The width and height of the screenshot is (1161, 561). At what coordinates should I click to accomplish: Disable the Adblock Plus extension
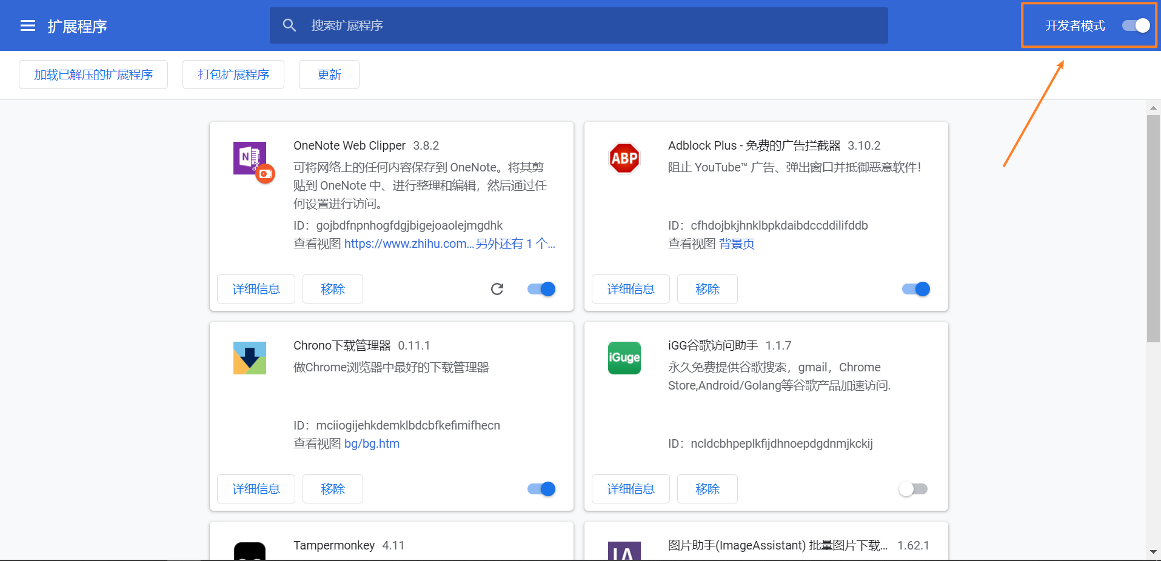click(x=916, y=289)
